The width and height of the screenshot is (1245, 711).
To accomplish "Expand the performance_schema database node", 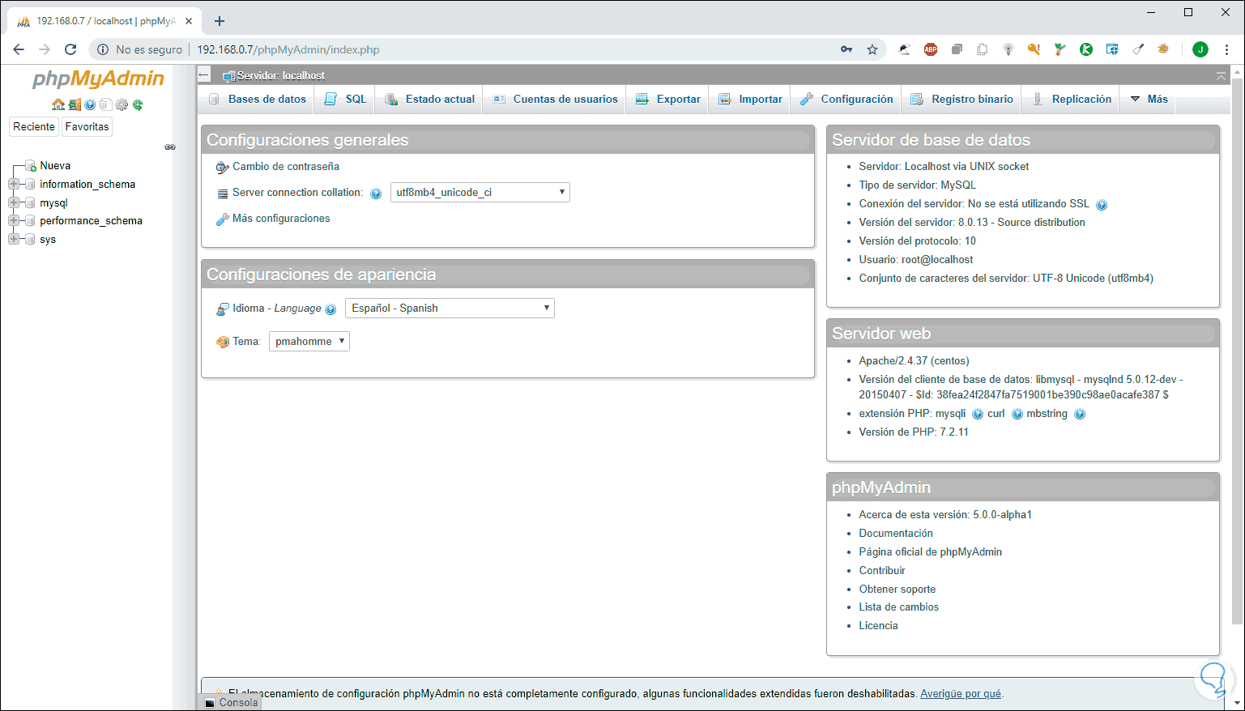I will (14, 221).
